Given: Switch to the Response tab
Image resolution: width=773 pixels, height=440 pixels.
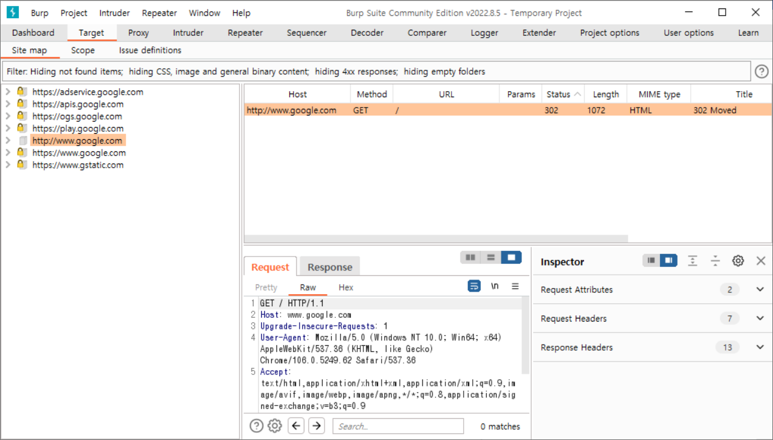Looking at the screenshot, I should [x=330, y=267].
